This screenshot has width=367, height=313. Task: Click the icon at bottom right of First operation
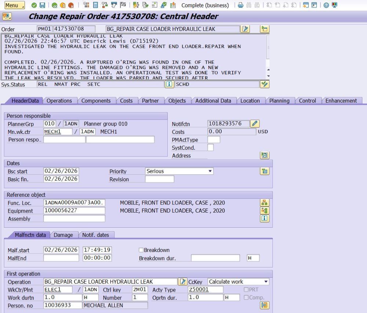coord(265,305)
